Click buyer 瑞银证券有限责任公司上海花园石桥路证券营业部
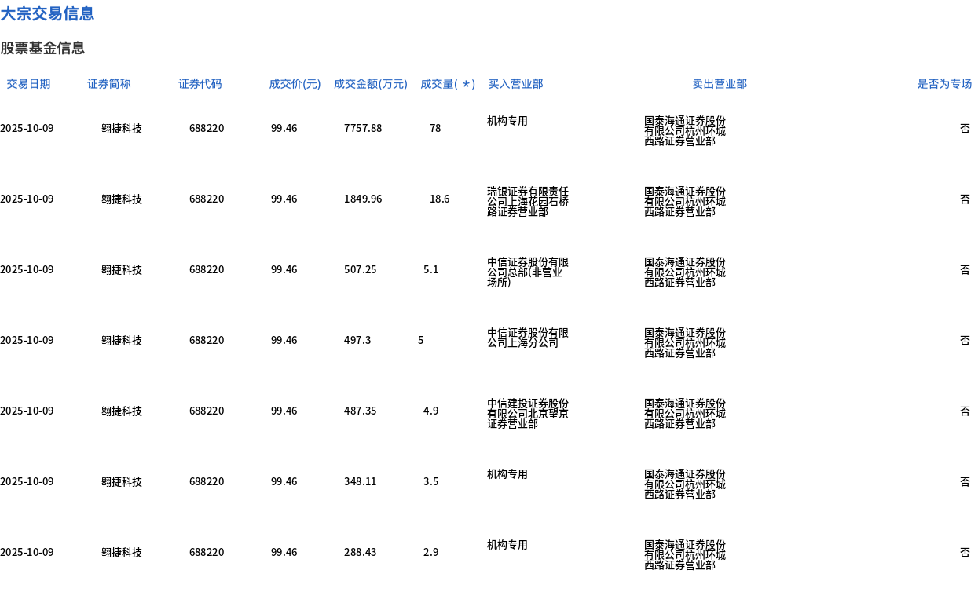Screen dimensions: 978x592 528,202
